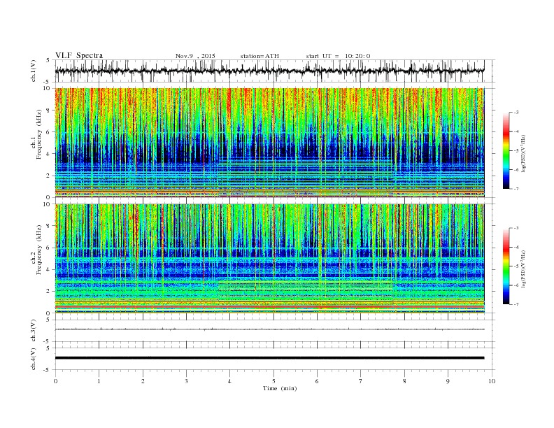
Task: Click the ch.3 voltage trace line
Action: click(269, 329)
